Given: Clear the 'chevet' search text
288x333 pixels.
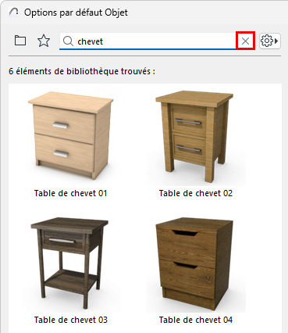Looking at the screenshot, I should point(245,41).
